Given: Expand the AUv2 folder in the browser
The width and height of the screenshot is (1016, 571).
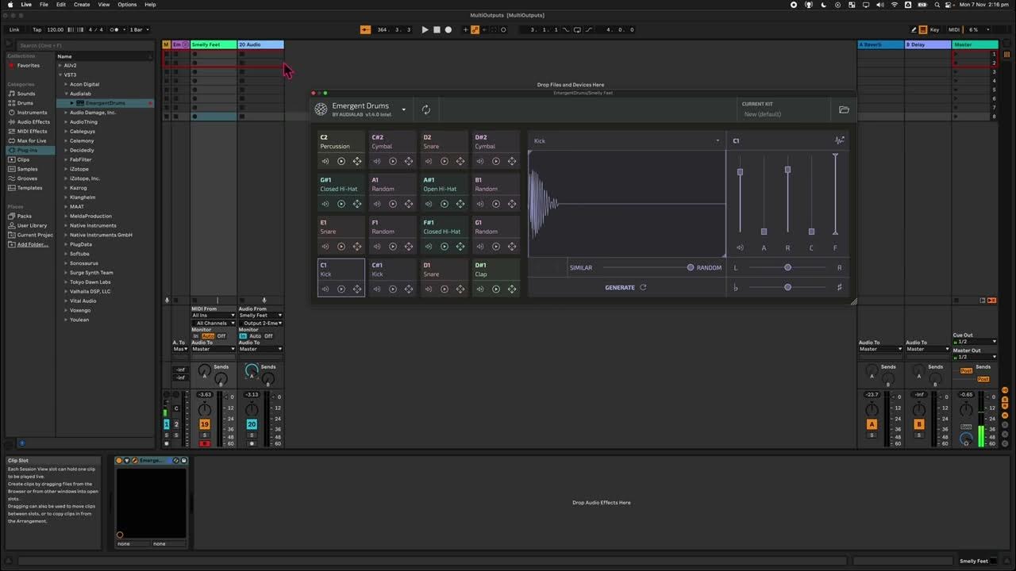Looking at the screenshot, I should (60, 65).
